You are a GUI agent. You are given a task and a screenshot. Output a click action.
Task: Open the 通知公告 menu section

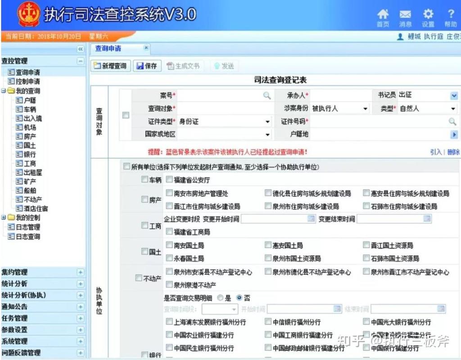tap(43, 307)
